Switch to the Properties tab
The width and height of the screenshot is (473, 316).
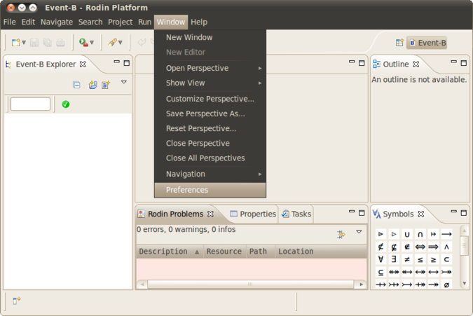point(253,214)
